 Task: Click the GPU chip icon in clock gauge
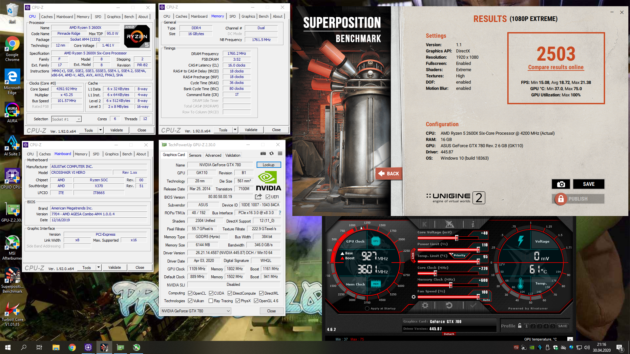click(x=376, y=241)
